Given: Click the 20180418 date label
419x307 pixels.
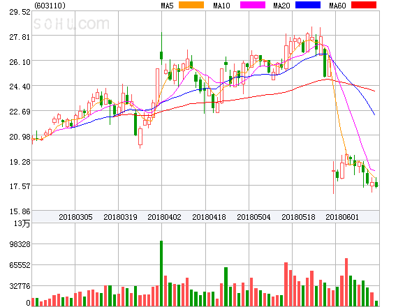Looking at the screenshot, I should click(209, 217).
